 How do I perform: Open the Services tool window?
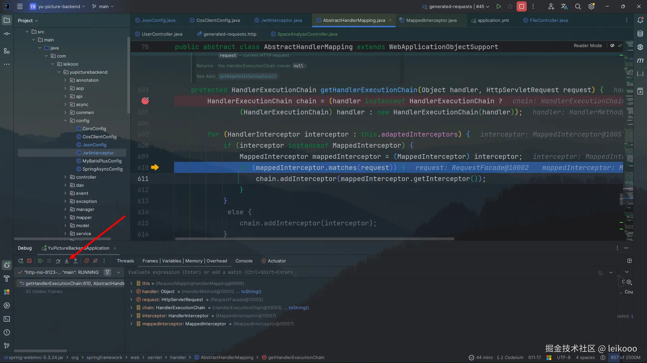[x=7, y=305]
